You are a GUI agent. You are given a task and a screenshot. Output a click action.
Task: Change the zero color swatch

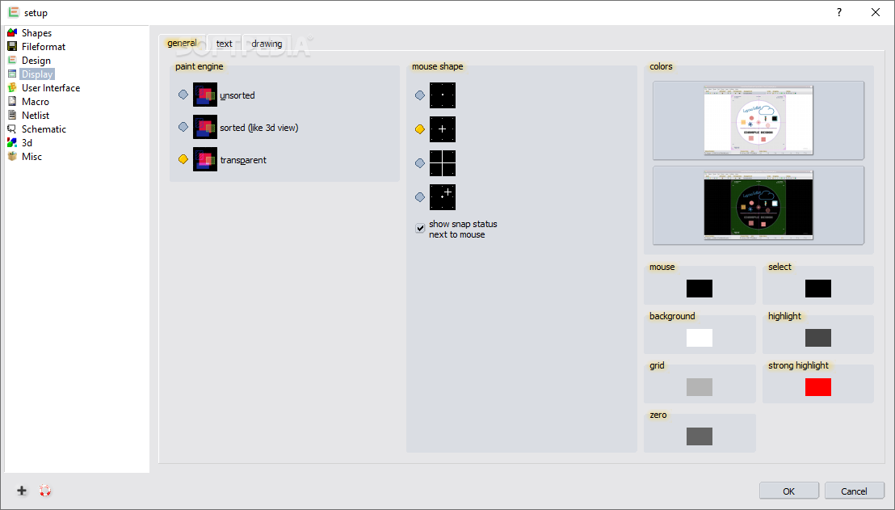tap(700, 436)
